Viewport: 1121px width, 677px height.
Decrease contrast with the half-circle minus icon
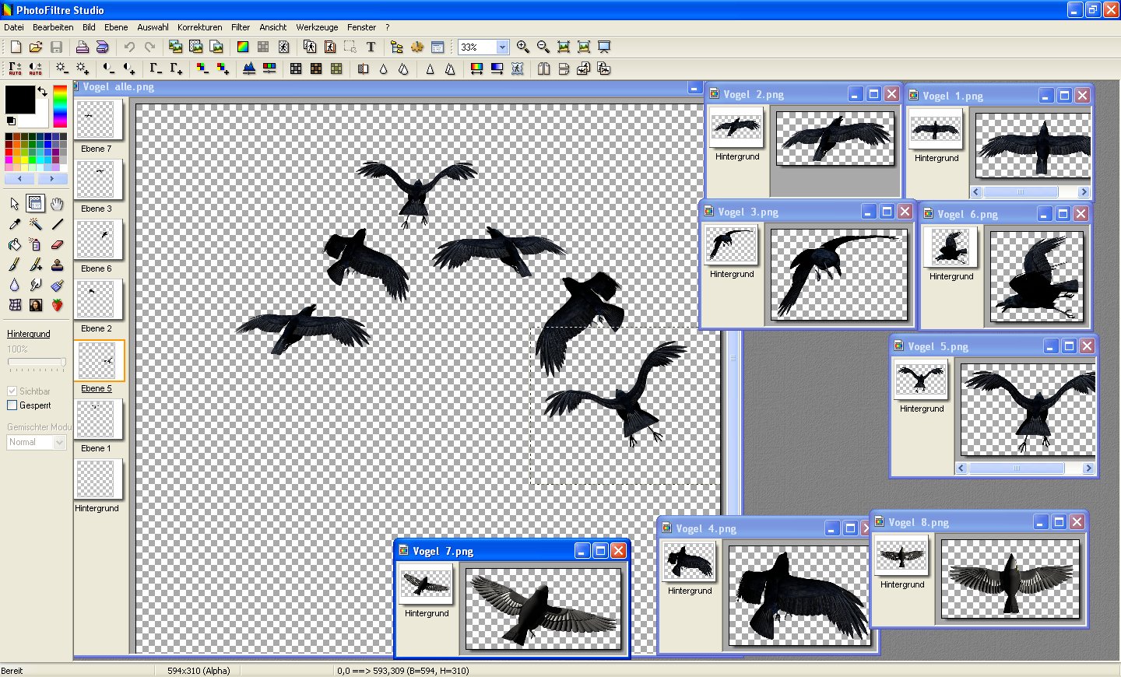point(108,68)
